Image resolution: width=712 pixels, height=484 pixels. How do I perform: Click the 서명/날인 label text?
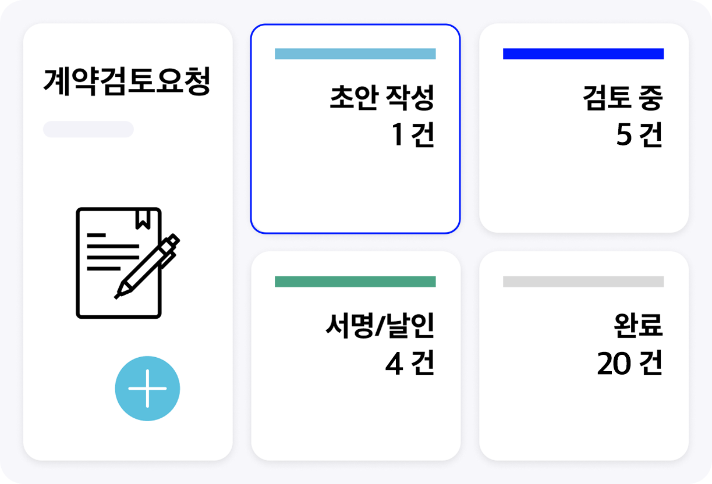(380, 326)
